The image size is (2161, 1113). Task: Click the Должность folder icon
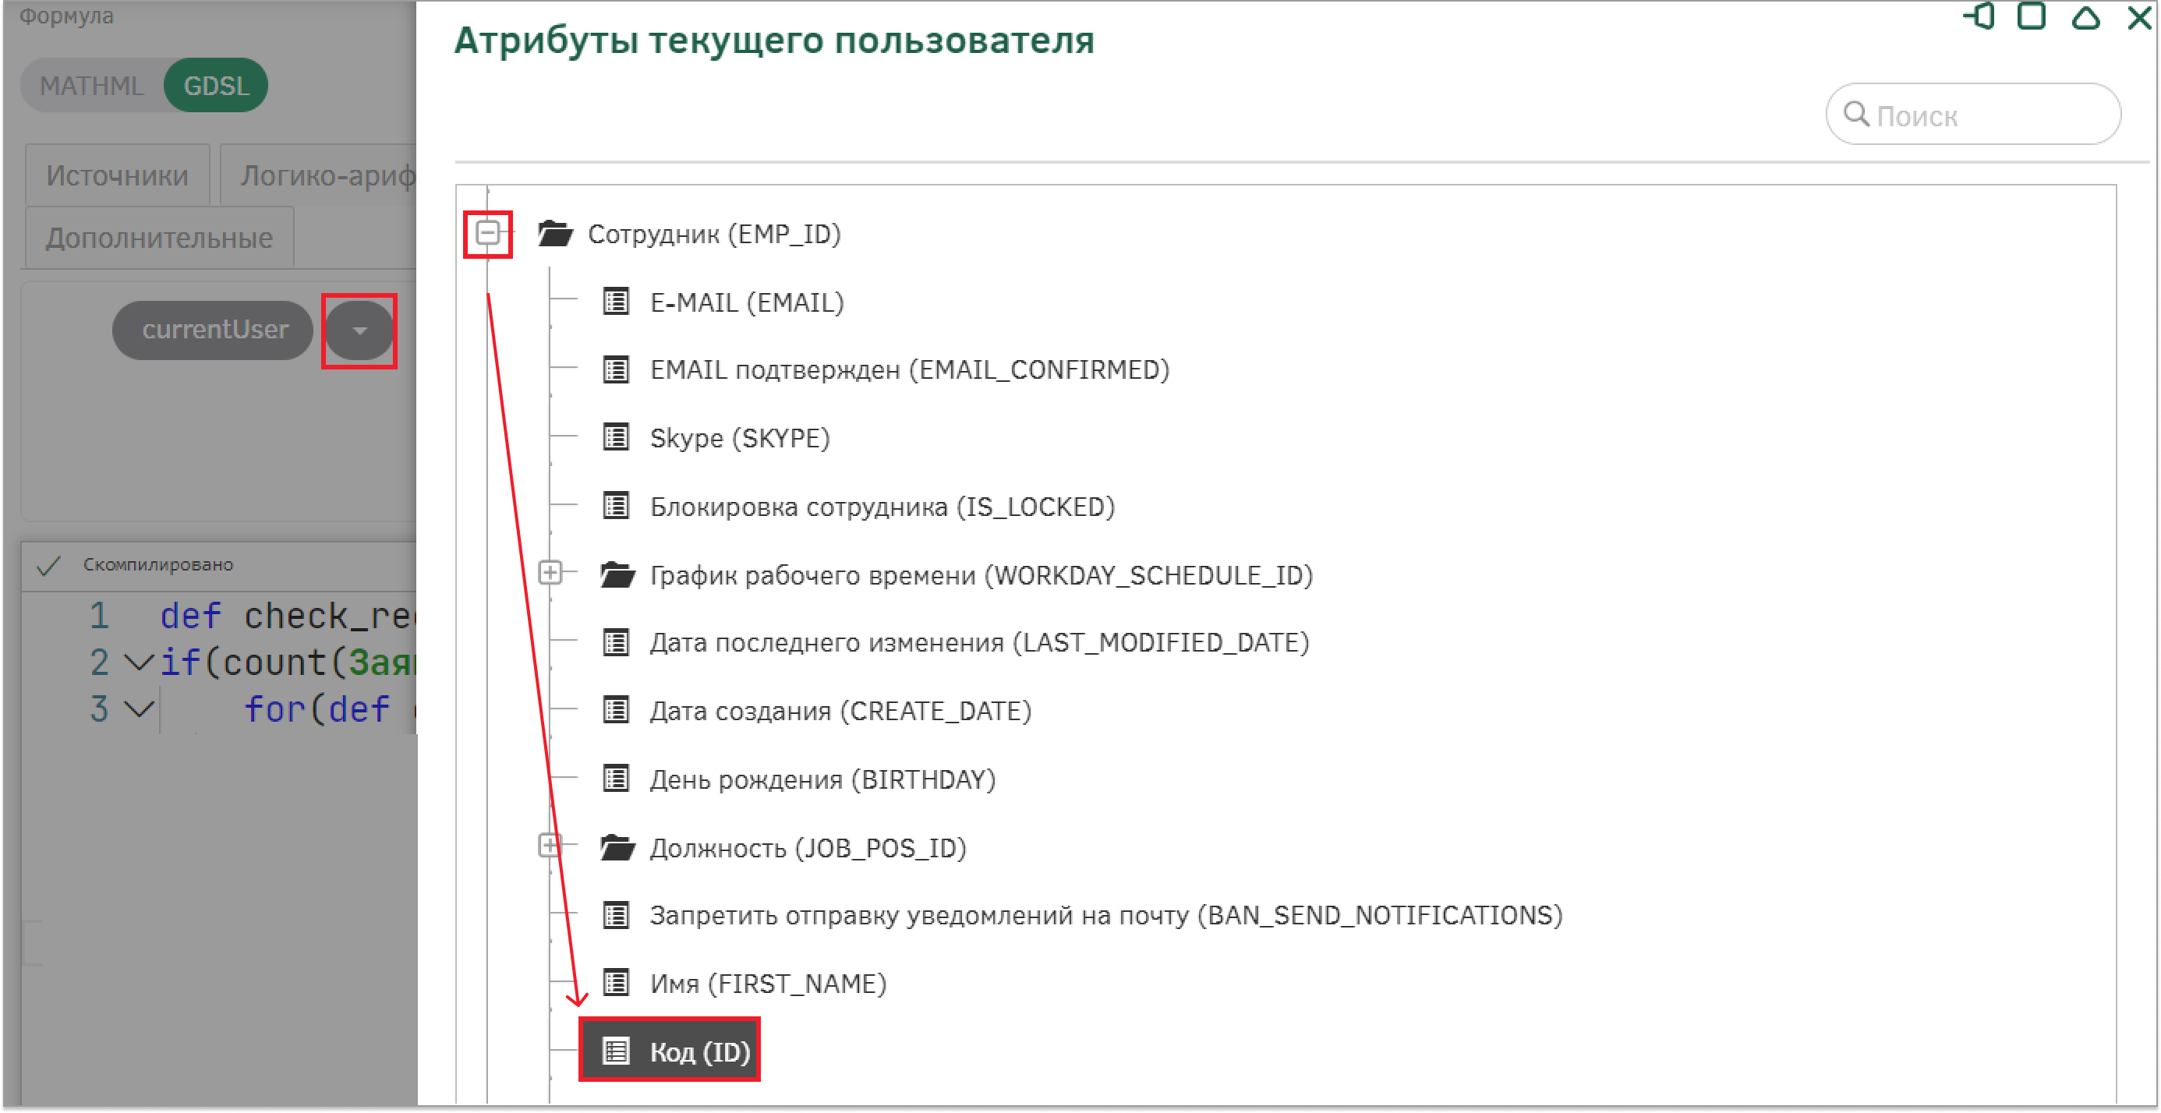618,848
